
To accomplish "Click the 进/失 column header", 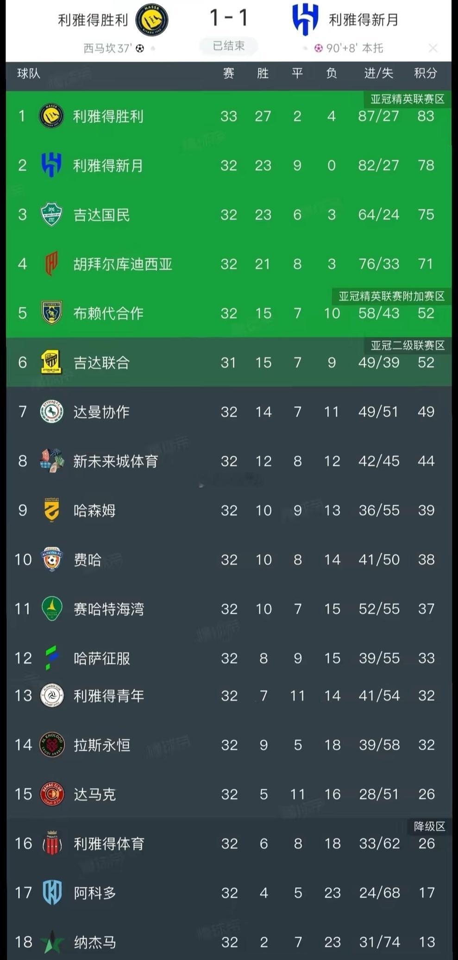I will click(378, 73).
